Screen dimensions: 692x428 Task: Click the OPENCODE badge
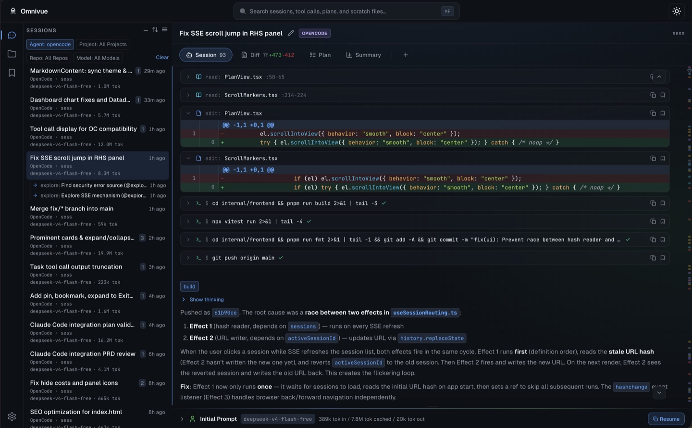point(315,33)
